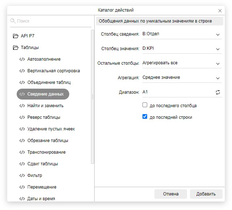The image size is (232, 210).
Task: Click the code icon beside Фильтр
Action: (22, 175)
